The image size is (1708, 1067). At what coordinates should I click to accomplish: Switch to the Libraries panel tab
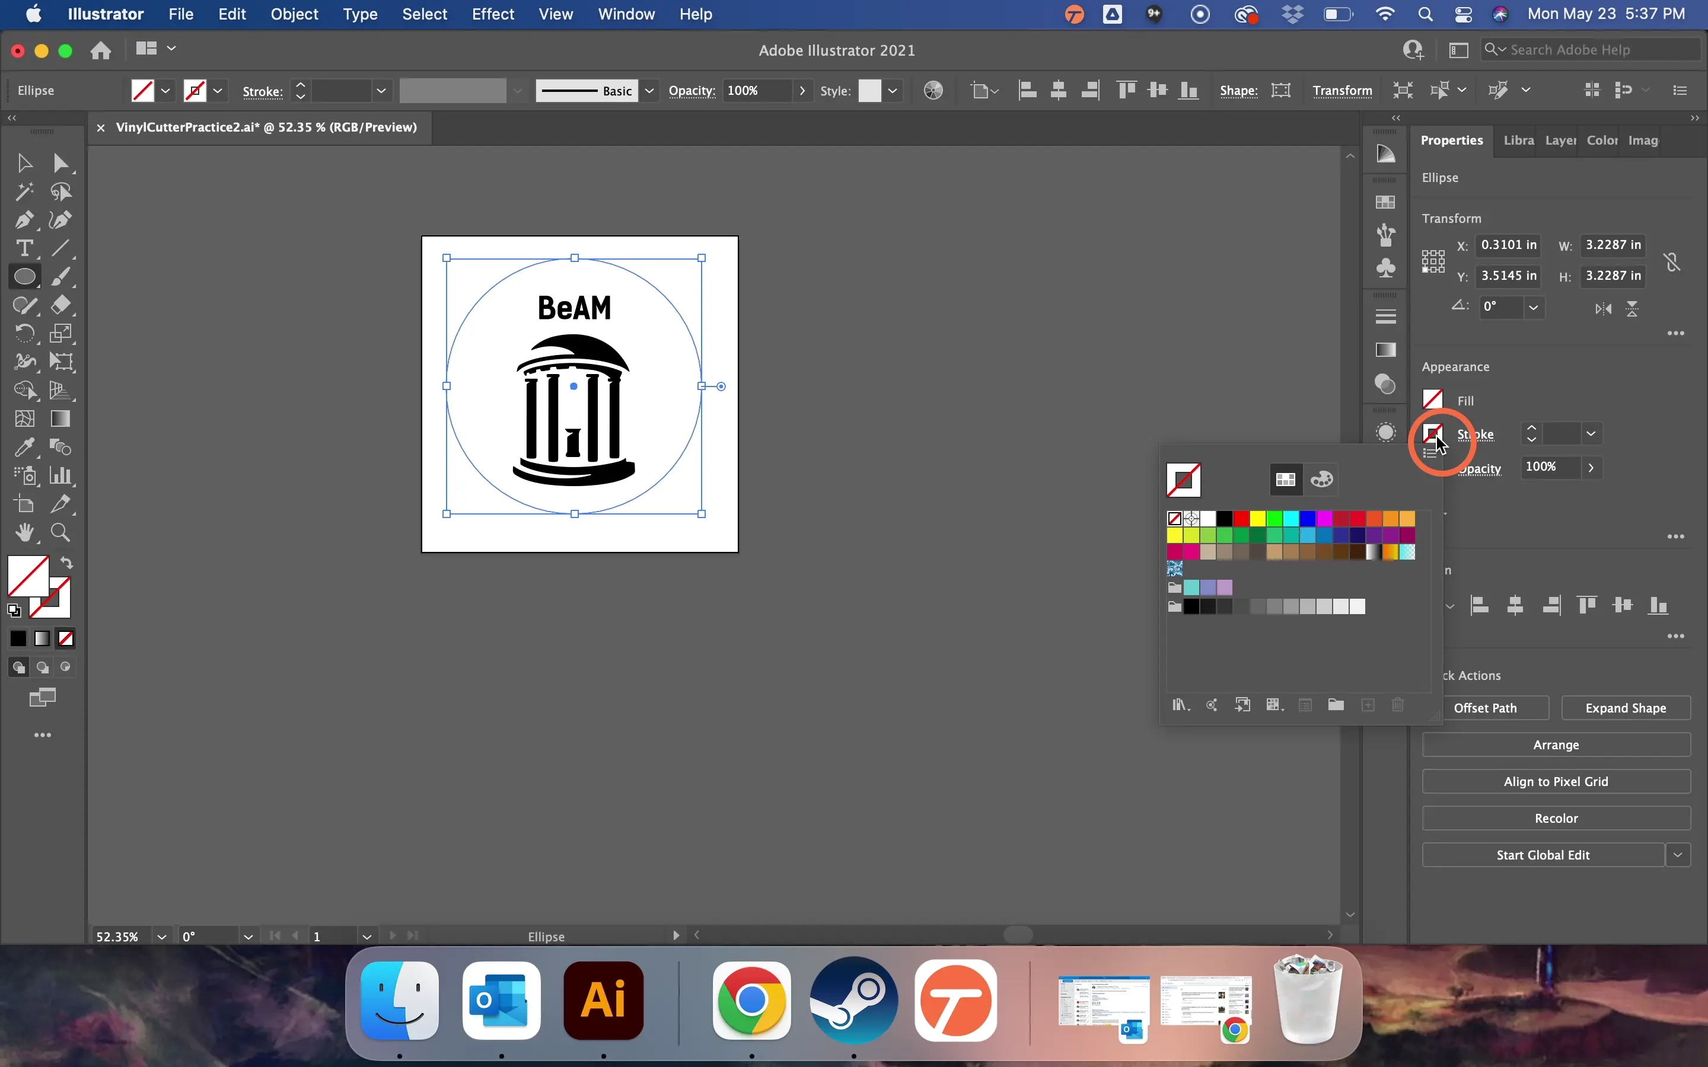coord(1518,140)
